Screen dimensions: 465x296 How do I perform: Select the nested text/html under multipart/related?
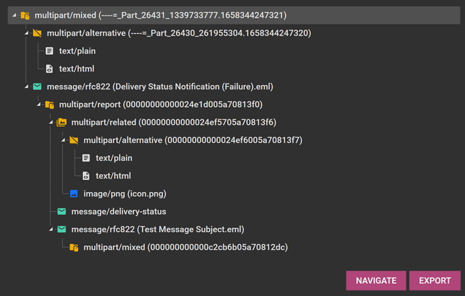coord(113,176)
